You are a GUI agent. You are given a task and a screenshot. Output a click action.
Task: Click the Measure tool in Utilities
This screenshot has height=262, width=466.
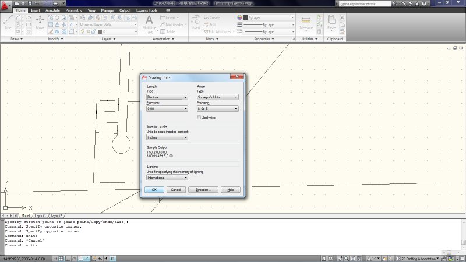point(306,23)
